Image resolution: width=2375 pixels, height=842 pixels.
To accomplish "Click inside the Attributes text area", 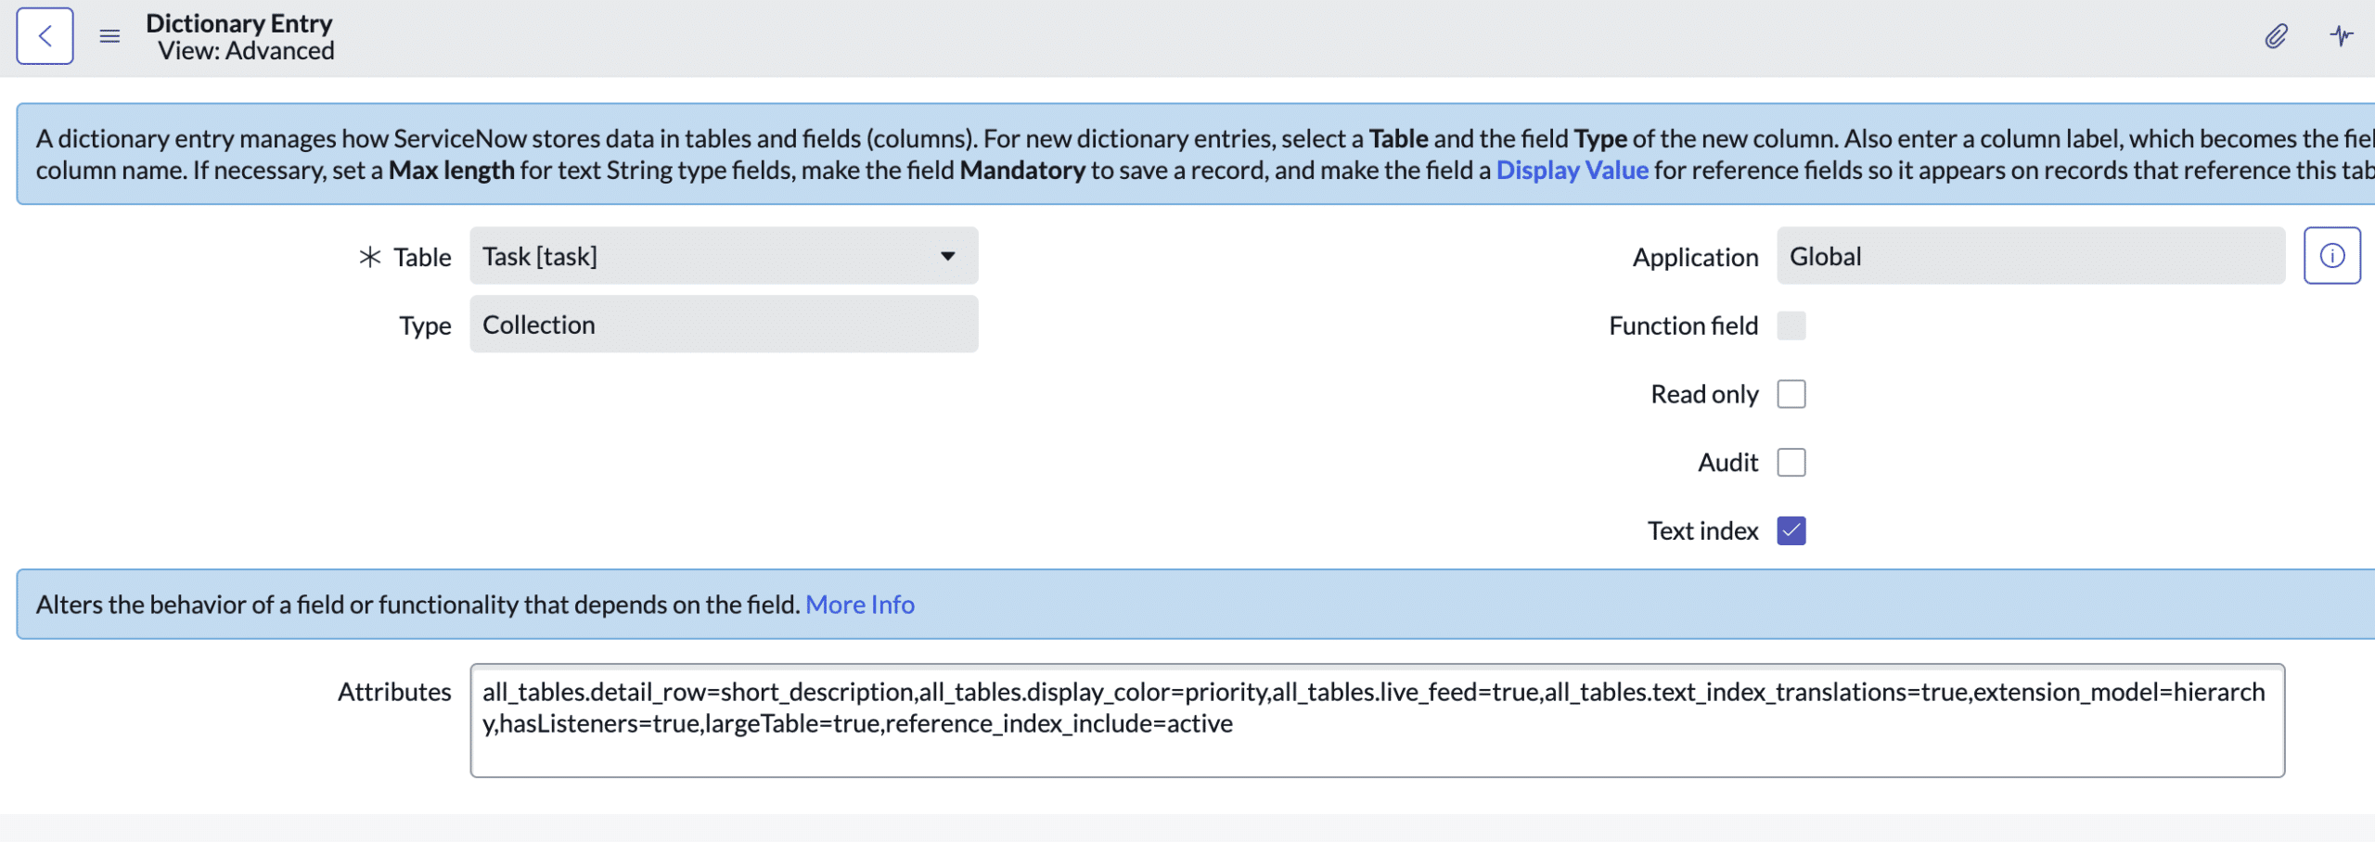I will pos(1373,721).
